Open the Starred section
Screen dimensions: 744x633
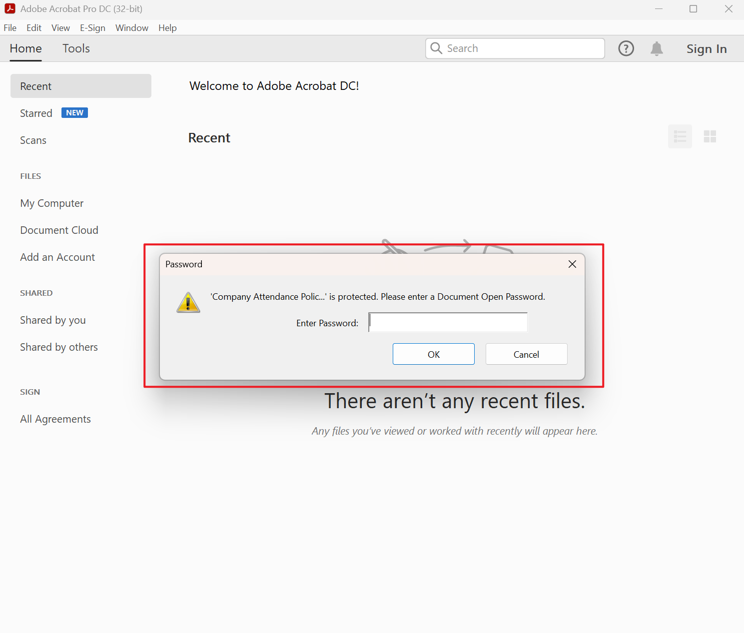tap(36, 113)
